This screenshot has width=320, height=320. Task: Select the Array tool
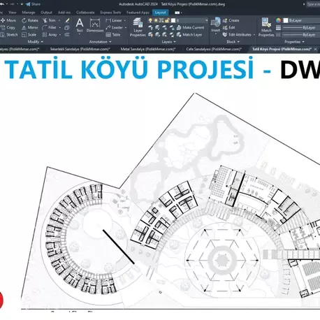tap(50, 35)
